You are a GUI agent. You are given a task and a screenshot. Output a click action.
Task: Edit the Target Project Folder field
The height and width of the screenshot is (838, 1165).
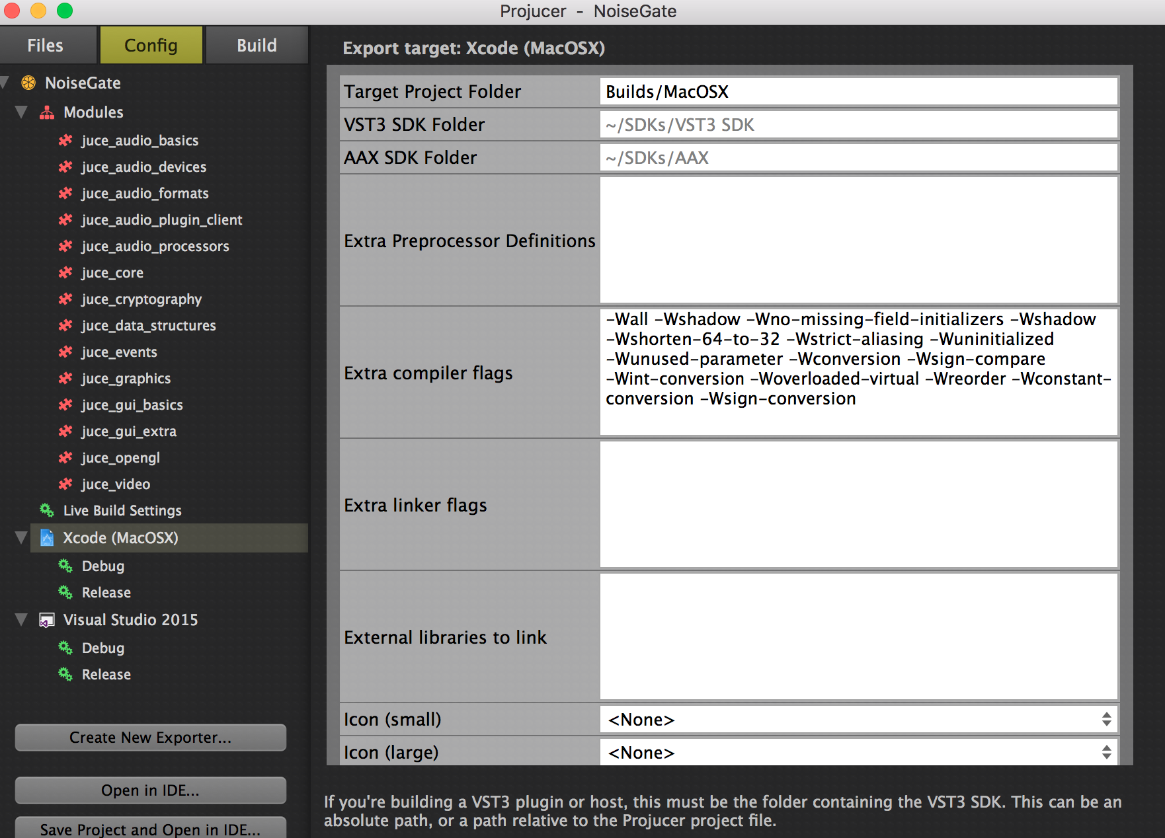pyautogui.click(x=859, y=91)
